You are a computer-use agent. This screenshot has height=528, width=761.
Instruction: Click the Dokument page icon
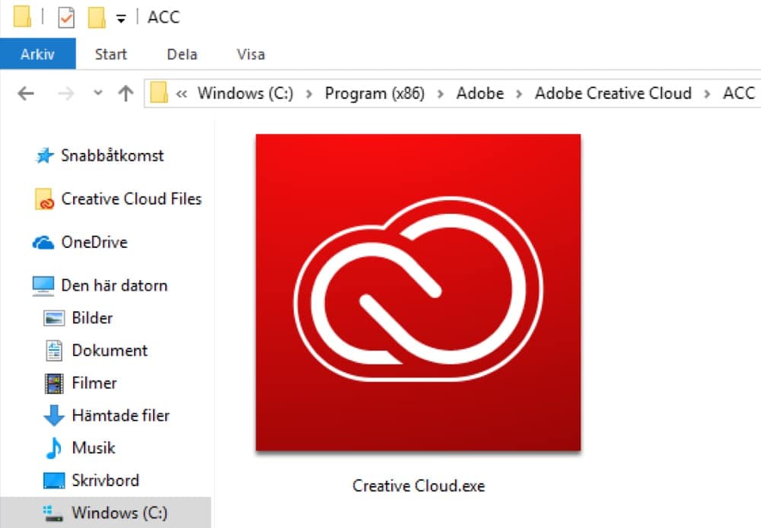pyautogui.click(x=54, y=351)
